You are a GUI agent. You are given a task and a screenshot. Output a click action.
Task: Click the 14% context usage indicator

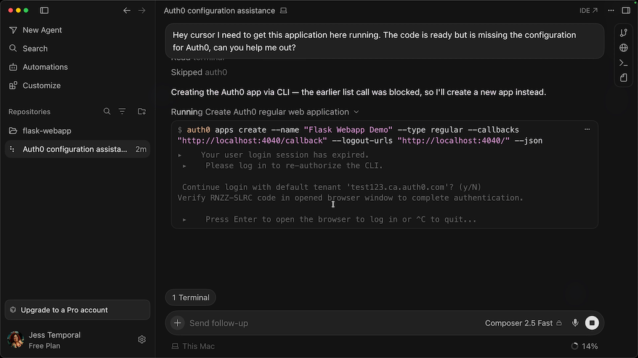tap(584, 346)
